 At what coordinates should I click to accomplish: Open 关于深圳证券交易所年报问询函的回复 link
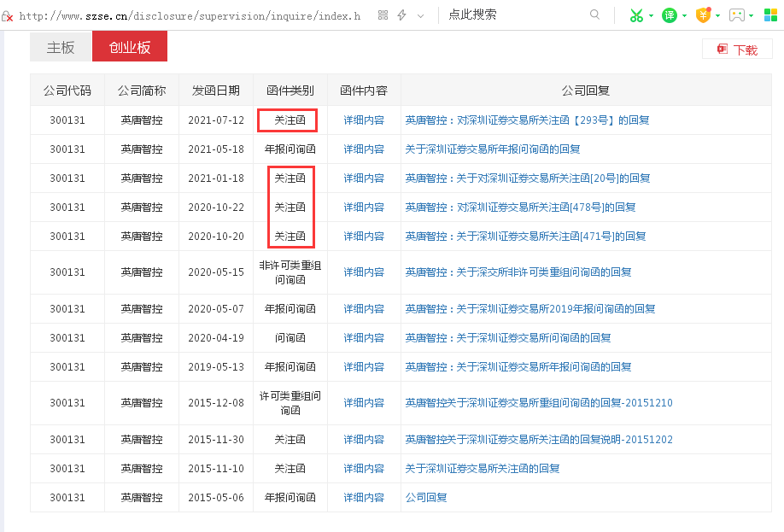pyautogui.click(x=493, y=149)
